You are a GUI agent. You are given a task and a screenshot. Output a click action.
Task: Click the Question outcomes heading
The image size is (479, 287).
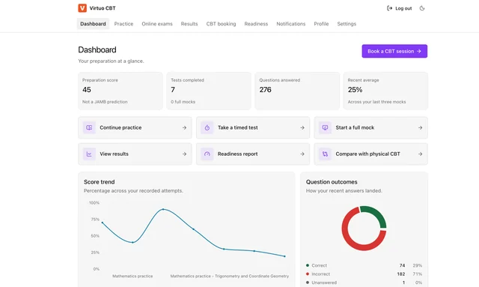(x=332, y=182)
